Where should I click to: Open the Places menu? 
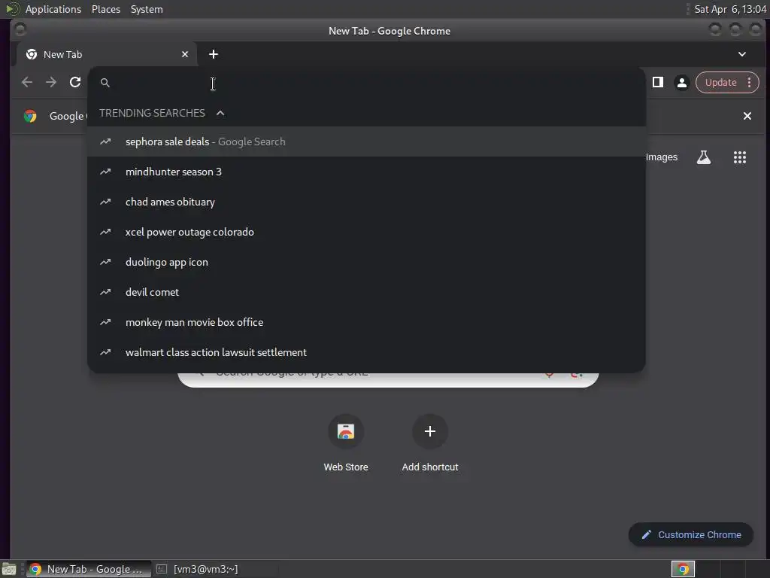tap(105, 9)
